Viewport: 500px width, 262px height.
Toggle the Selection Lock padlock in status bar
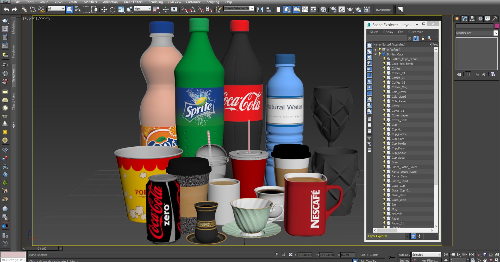284,255
